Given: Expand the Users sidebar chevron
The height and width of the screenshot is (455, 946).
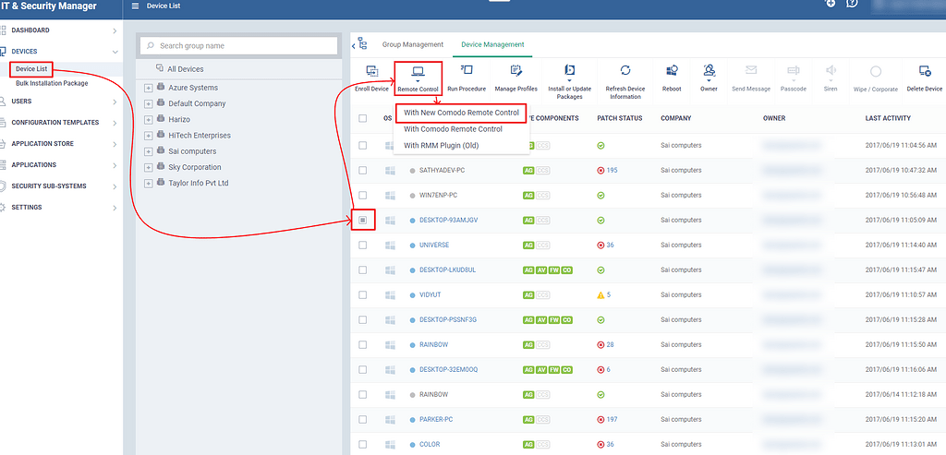Looking at the screenshot, I should click(x=115, y=102).
